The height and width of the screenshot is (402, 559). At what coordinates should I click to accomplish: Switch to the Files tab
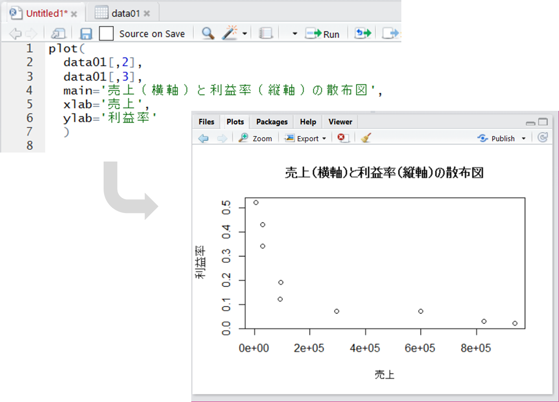(x=206, y=122)
